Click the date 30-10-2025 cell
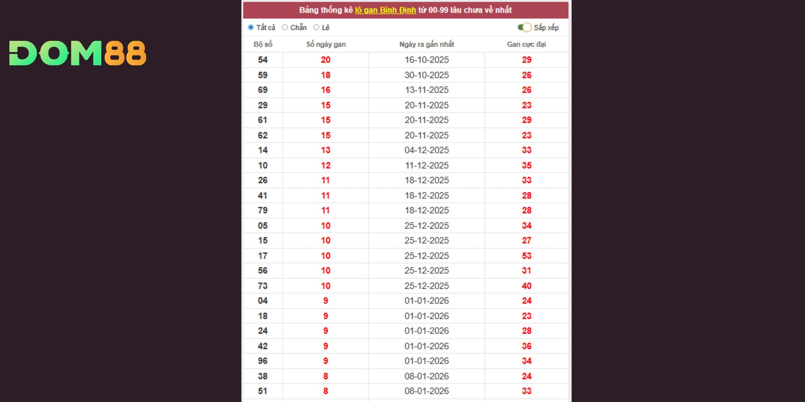The width and height of the screenshot is (805, 402). [426, 75]
